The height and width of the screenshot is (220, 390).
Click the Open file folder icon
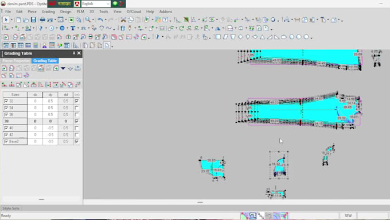[x=26, y=20]
